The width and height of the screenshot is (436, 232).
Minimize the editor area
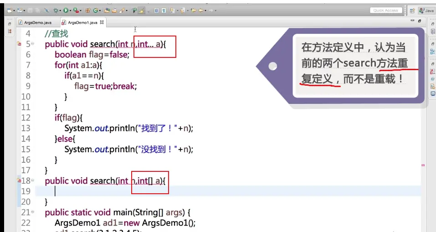point(412,21)
